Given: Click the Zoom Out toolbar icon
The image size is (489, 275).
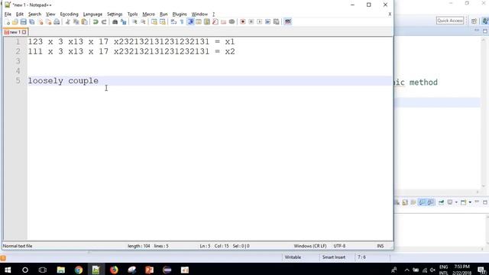Looking at the screenshot, I should [143, 22].
